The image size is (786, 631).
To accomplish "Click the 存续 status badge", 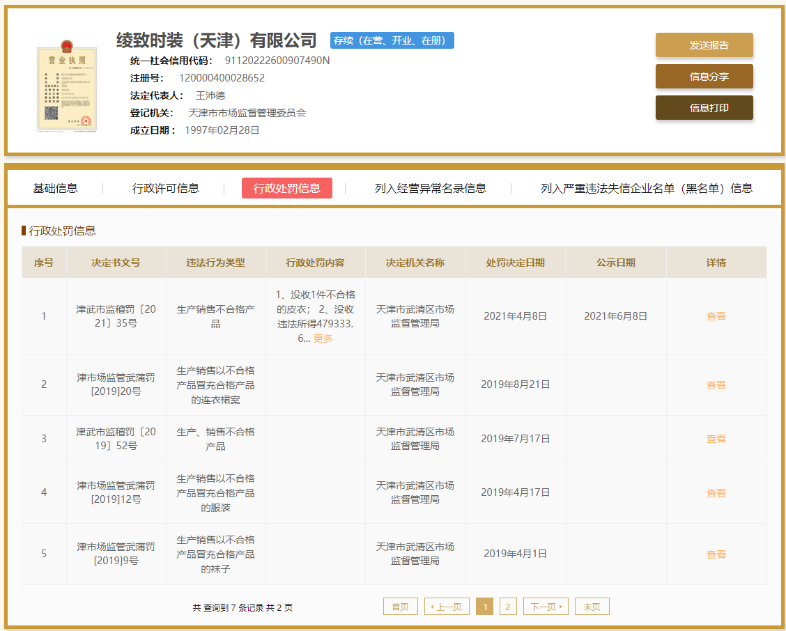I will (392, 40).
